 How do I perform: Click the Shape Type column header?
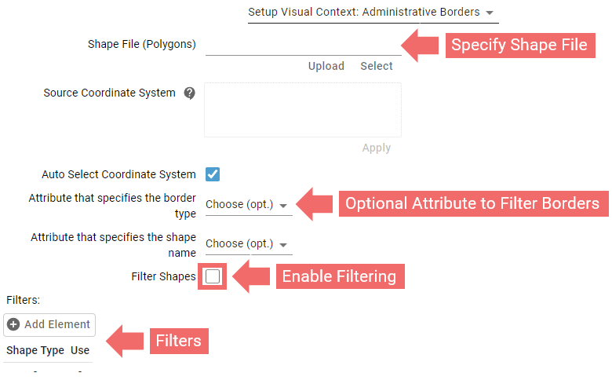pyautogui.click(x=35, y=350)
